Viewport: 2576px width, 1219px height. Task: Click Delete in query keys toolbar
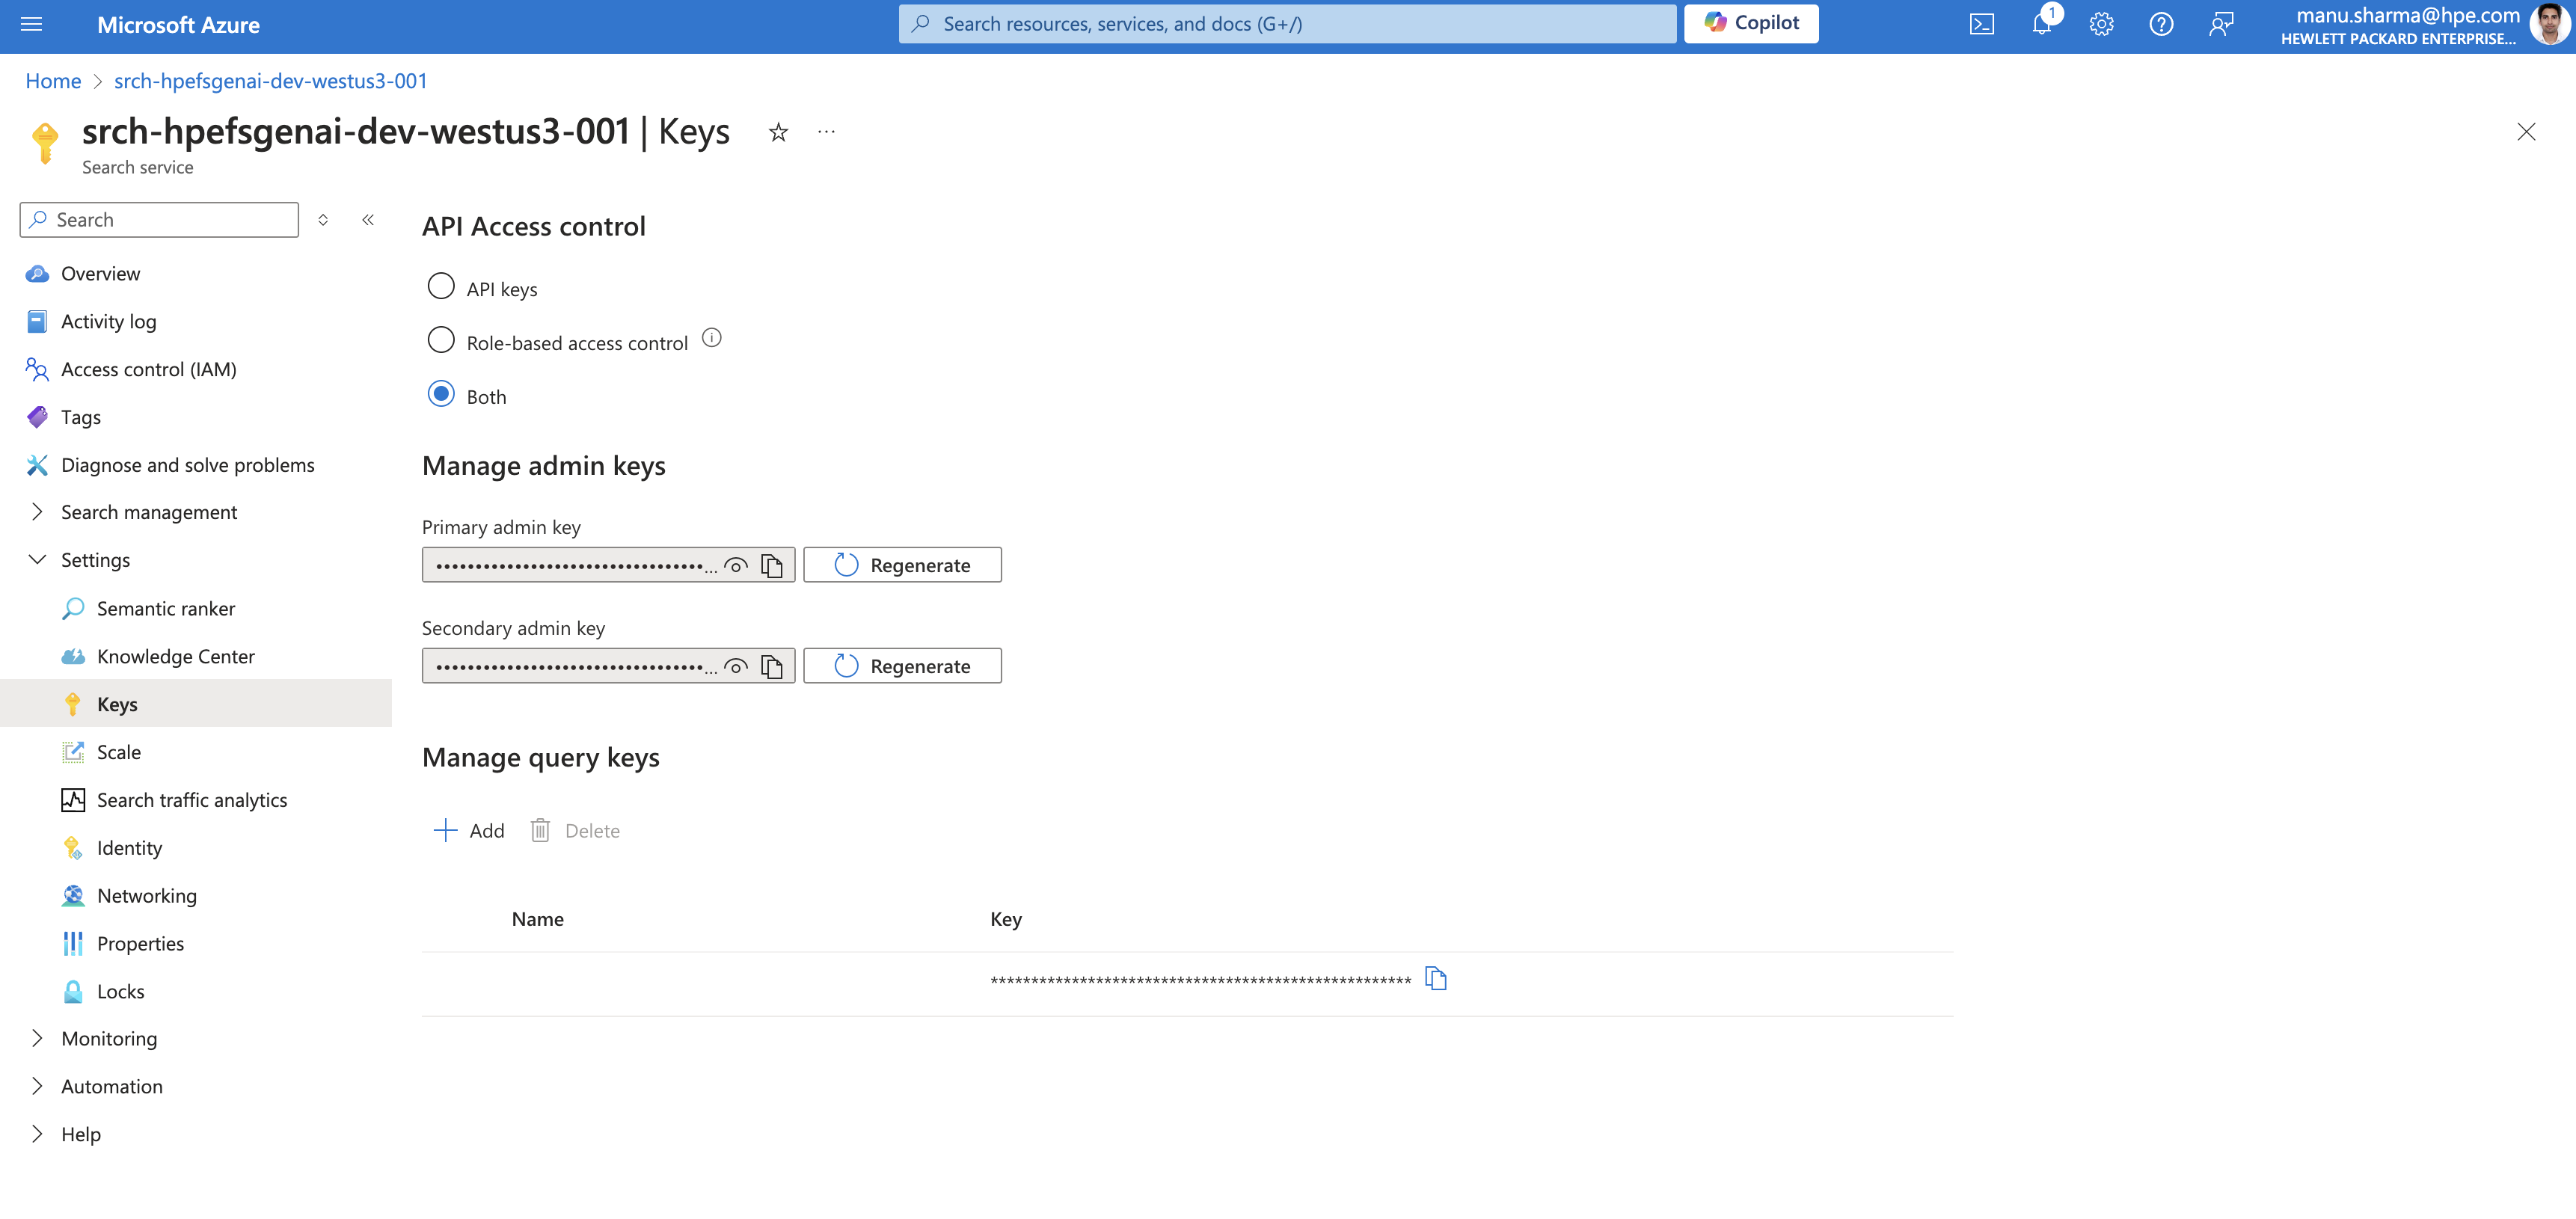[x=575, y=831]
